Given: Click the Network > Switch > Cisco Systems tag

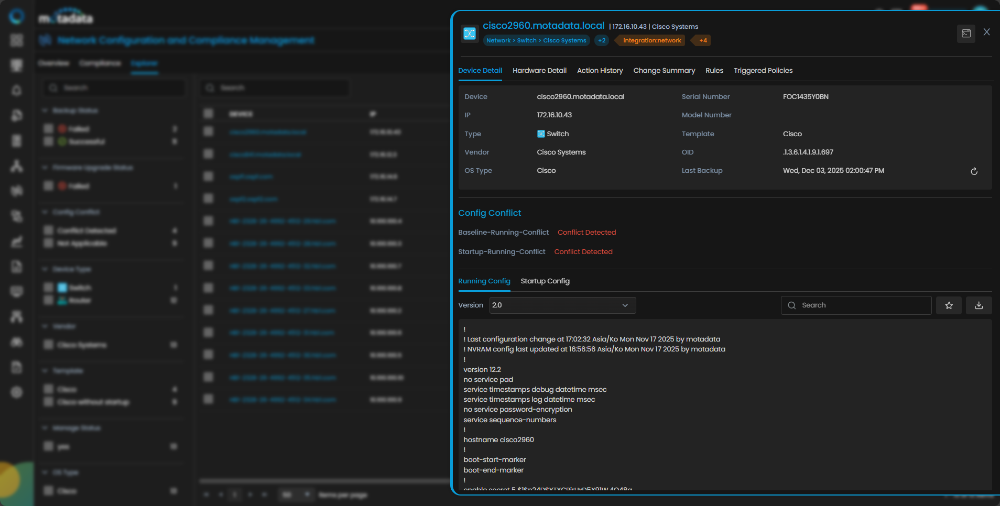Looking at the screenshot, I should pyautogui.click(x=536, y=40).
